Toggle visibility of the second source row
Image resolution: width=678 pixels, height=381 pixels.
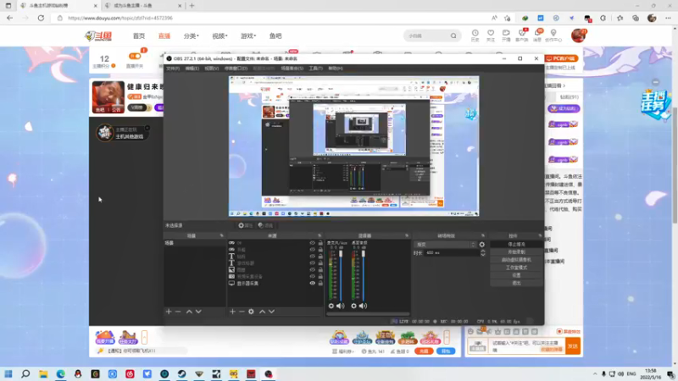[x=312, y=250]
